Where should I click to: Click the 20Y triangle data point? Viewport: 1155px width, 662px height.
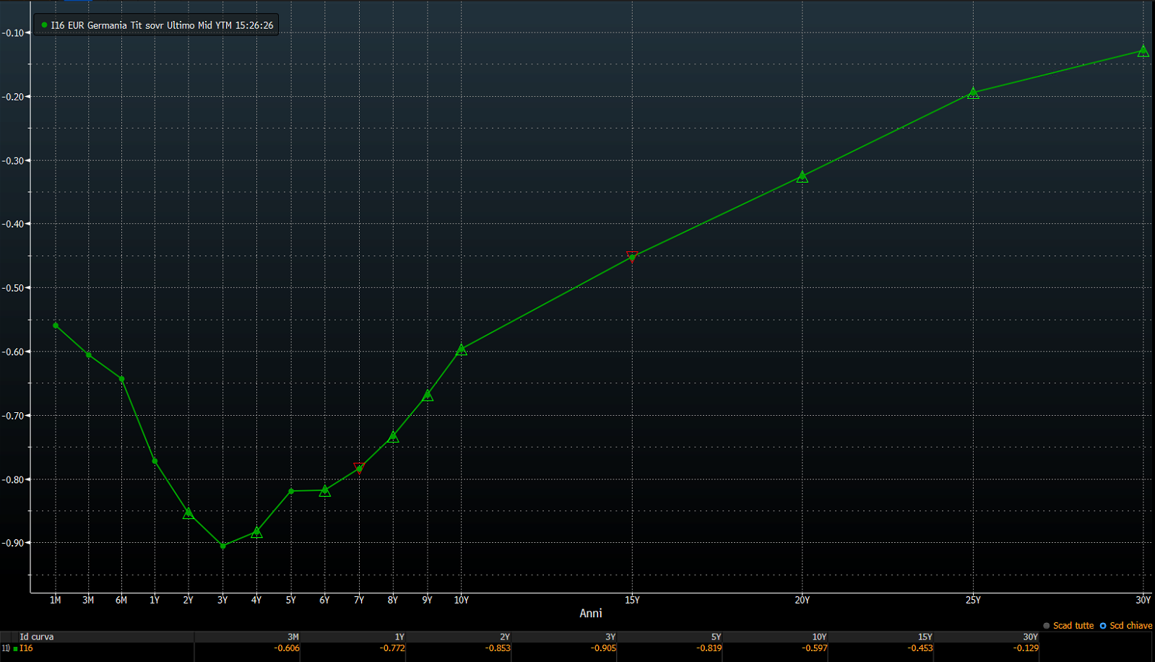click(x=802, y=176)
